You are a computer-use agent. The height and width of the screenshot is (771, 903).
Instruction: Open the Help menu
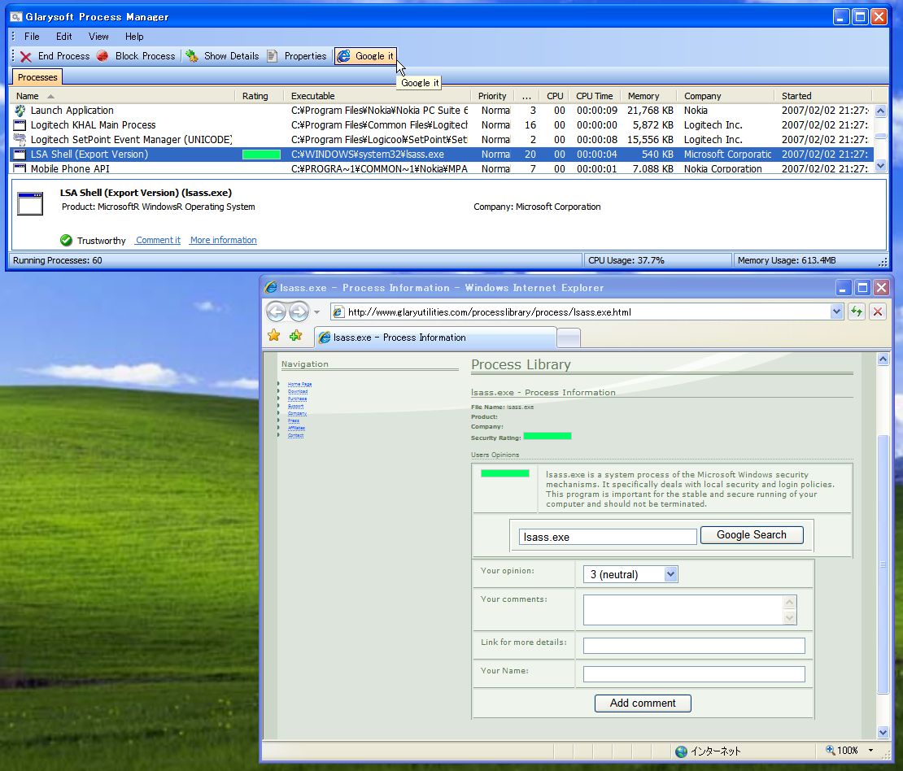click(x=134, y=37)
